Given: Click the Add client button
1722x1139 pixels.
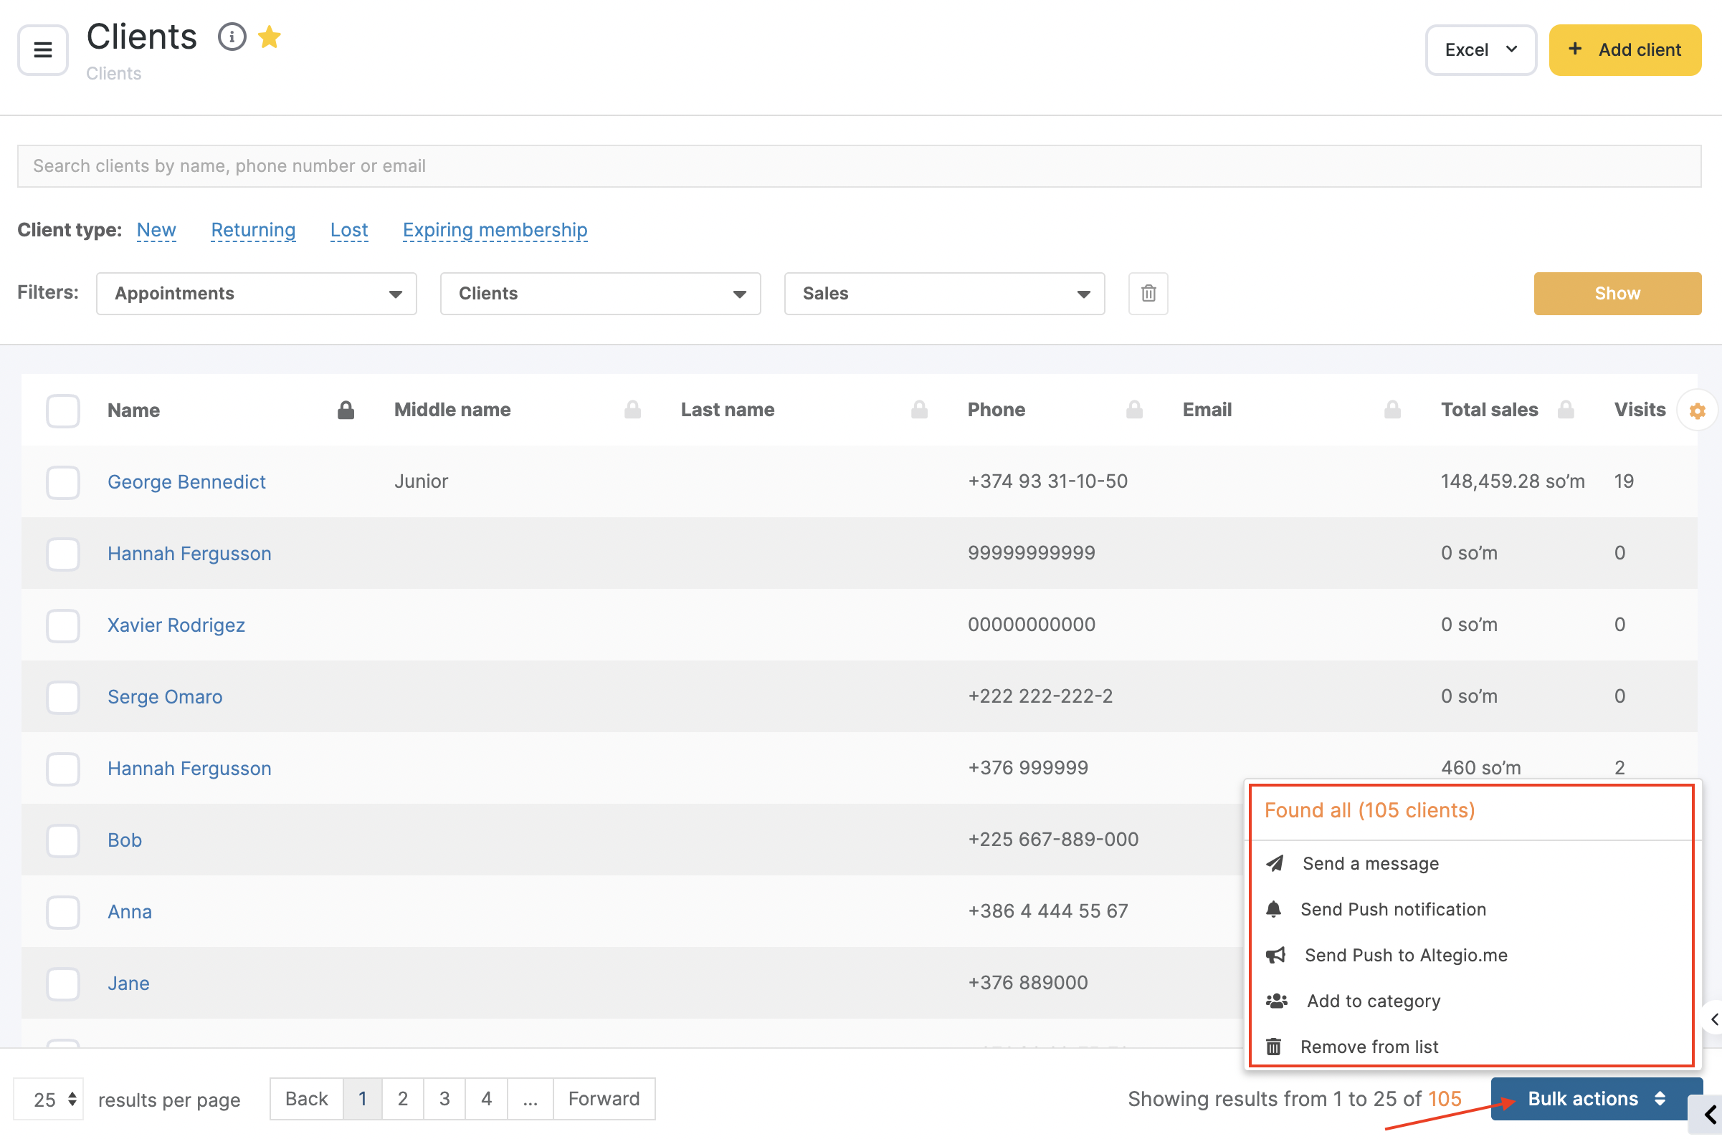Looking at the screenshot, I should tap(1625, 49).
